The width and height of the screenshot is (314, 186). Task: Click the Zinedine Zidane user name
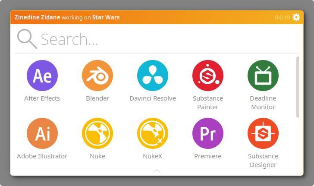coord(37,18)
